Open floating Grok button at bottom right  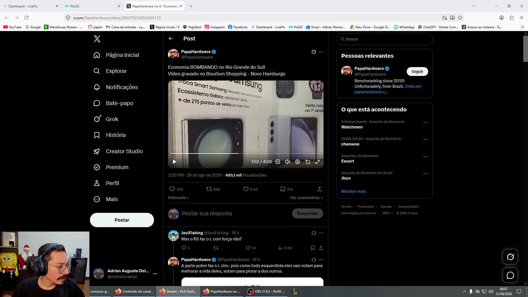510,257
